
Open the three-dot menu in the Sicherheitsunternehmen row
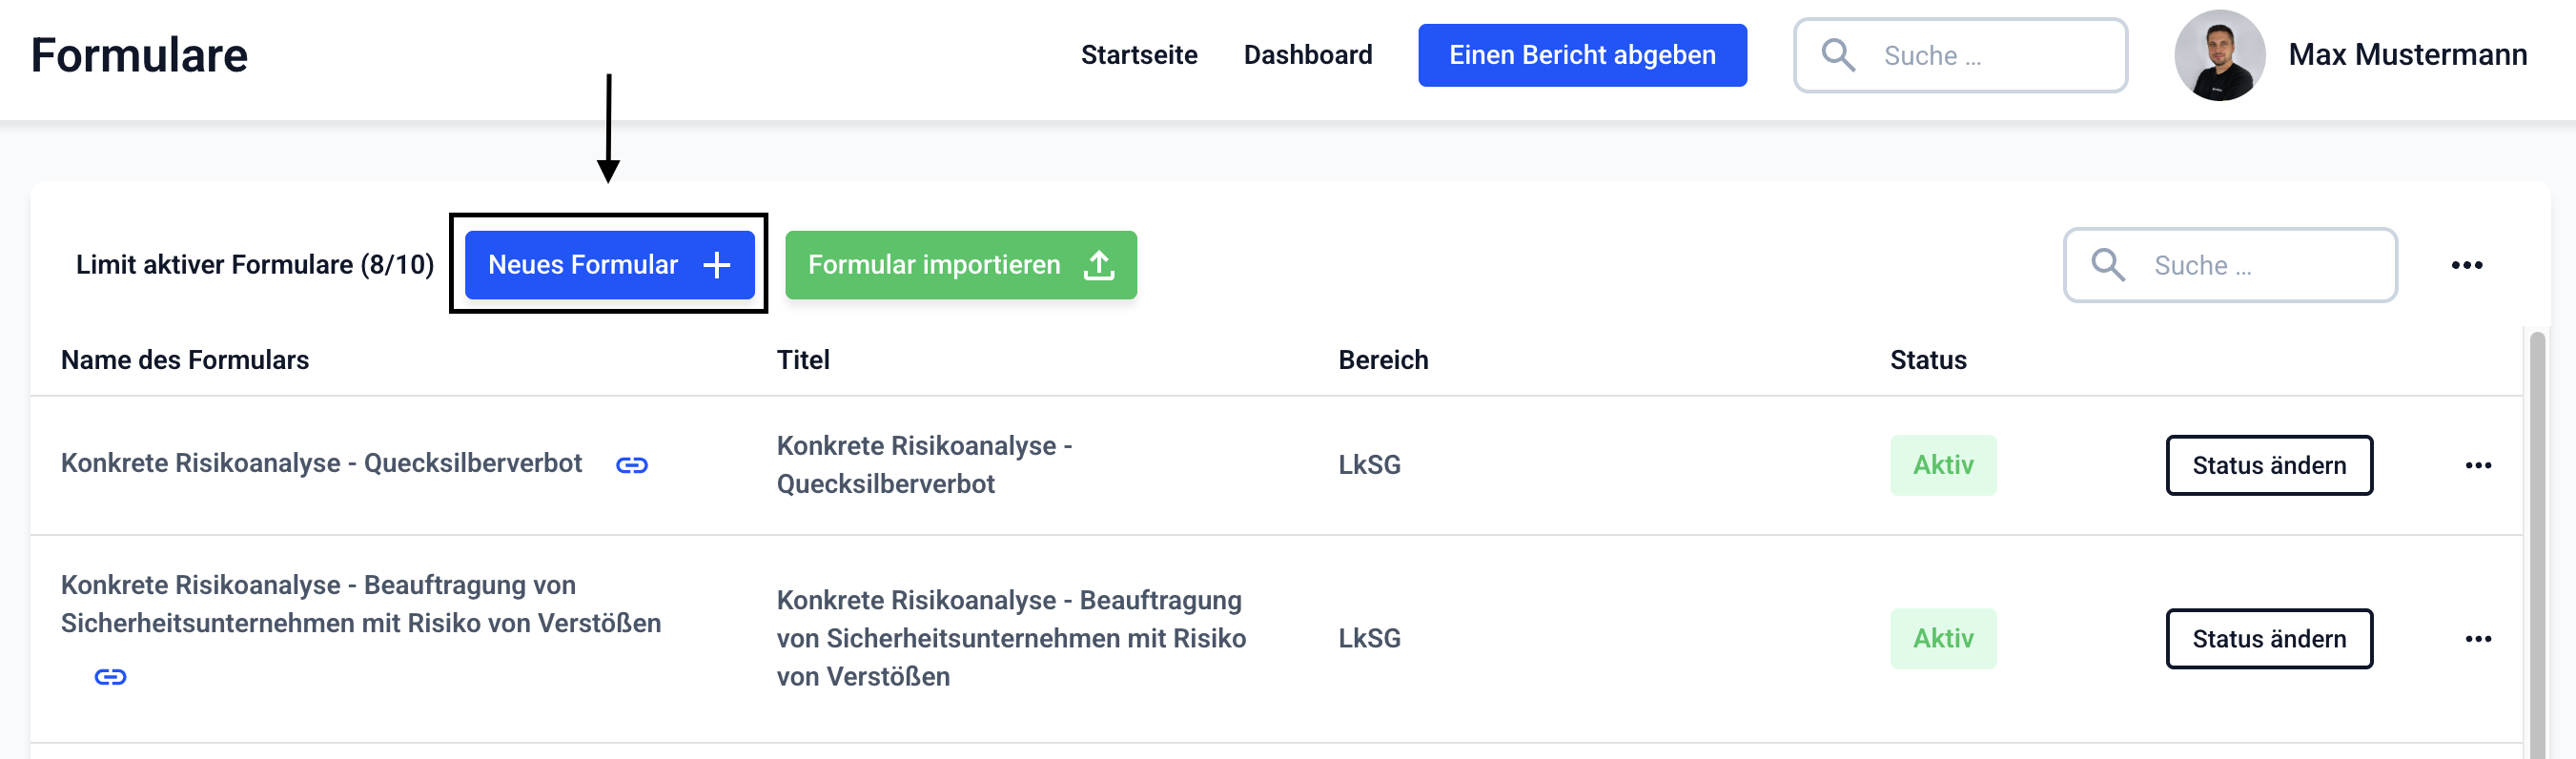coord(2477,639)
